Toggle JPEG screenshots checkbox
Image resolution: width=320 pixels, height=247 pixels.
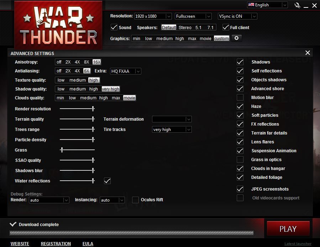pos(240,189)
